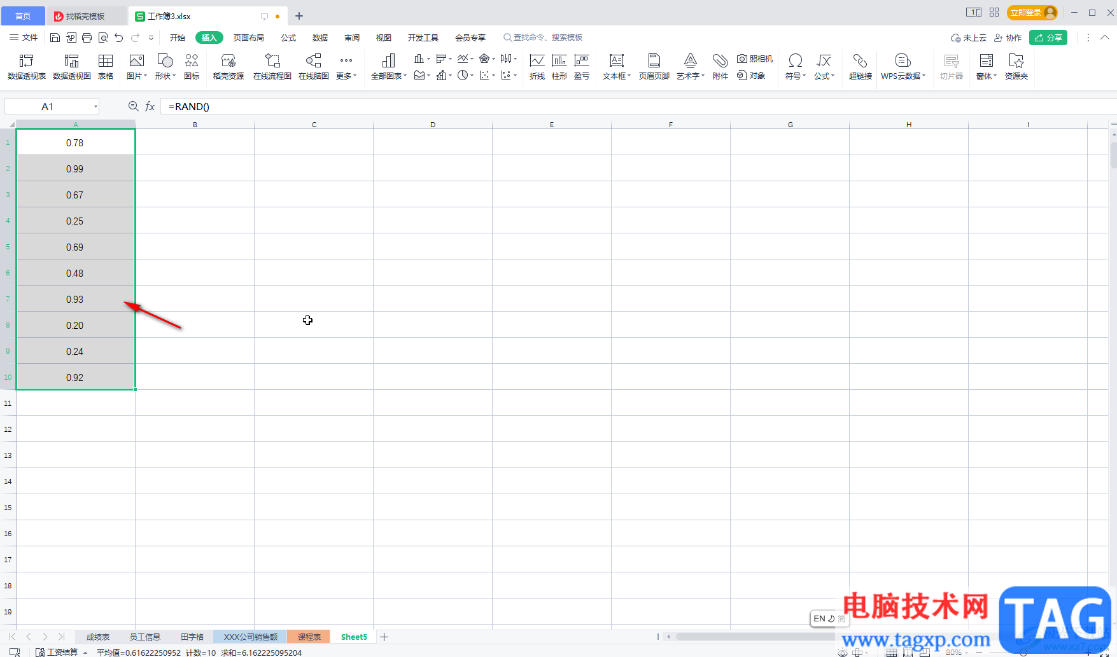Open the 图标 icon library

[192, 67]
